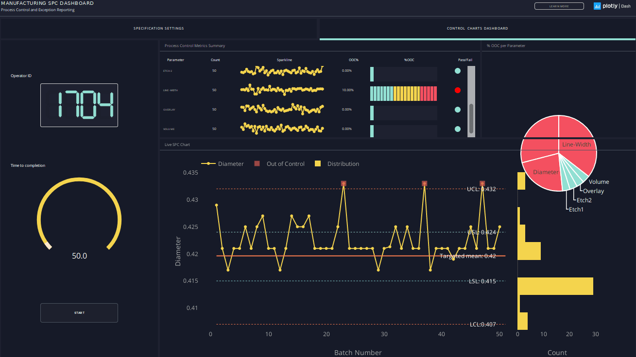The width and height of the screenshot is (636, 357).
Task: Click the green pass indicator for Volume
Action: tap(457, 129)
